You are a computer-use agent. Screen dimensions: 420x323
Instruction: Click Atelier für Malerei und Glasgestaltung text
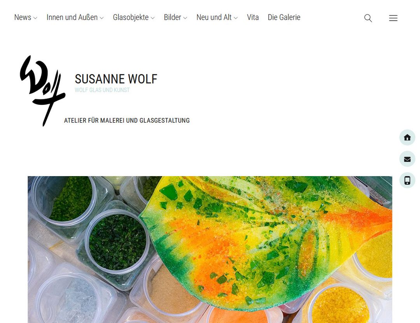(127, 120)
